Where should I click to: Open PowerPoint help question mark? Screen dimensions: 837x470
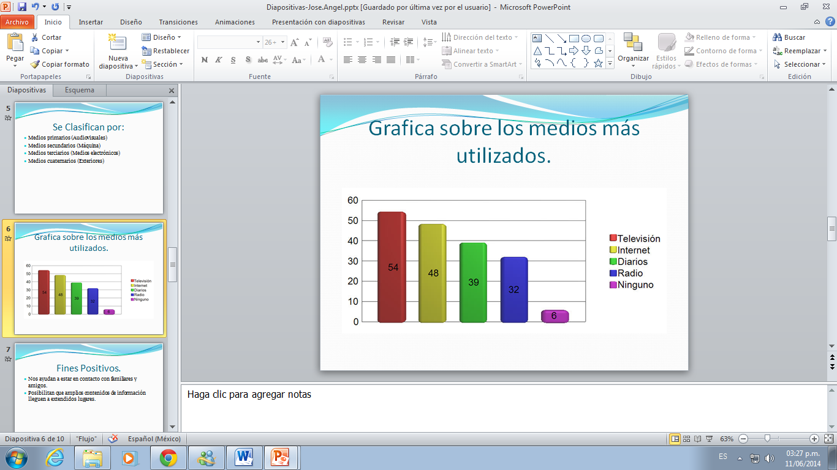829,21
